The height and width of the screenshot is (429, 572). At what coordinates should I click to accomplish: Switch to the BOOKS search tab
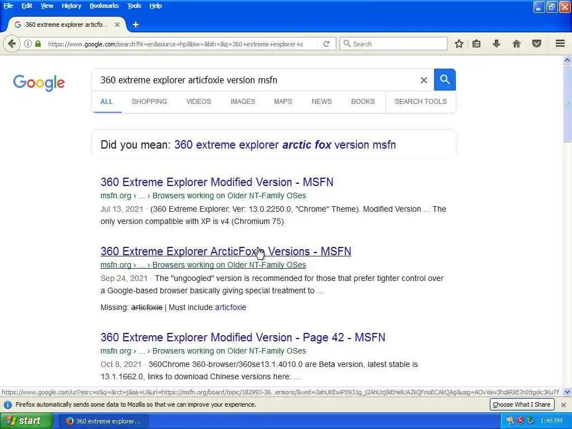point(363,102)
